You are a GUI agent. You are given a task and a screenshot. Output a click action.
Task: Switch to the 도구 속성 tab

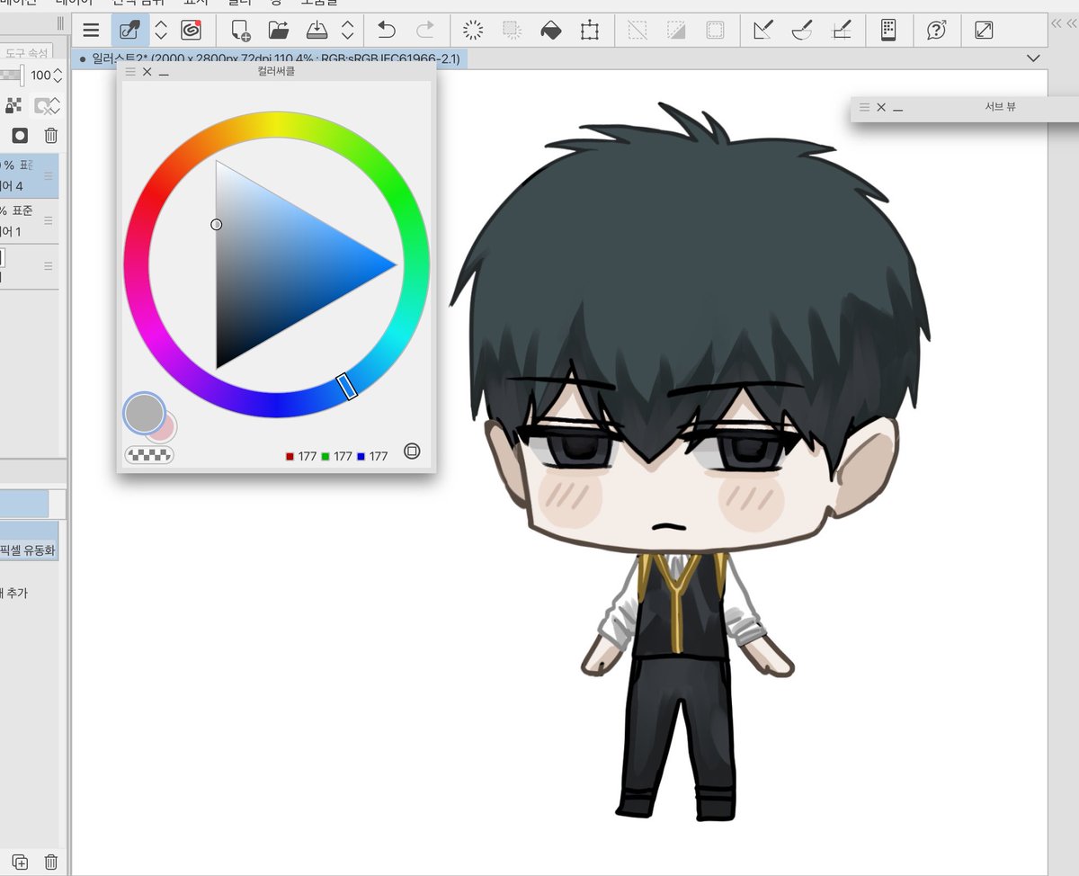tap(26, 53)
